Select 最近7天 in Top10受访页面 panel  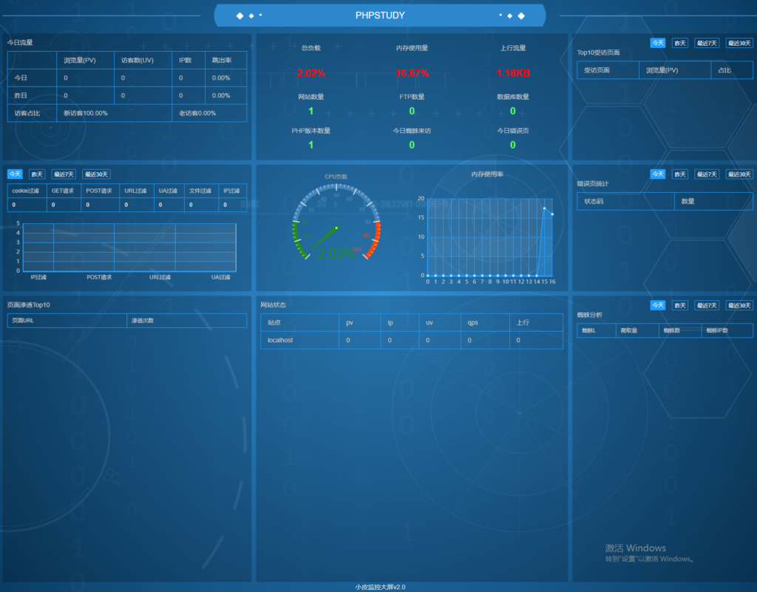(706, 43)
